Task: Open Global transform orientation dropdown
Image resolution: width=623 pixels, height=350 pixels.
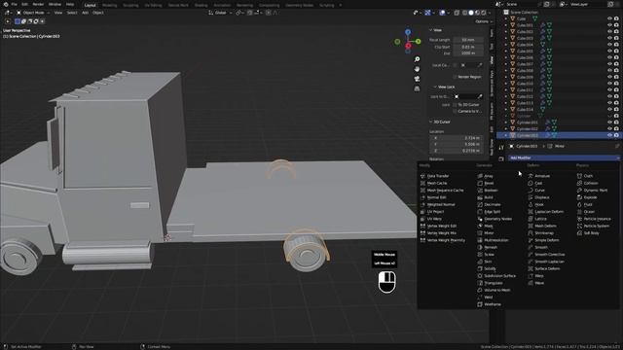Action: click(x=220, y=13)
